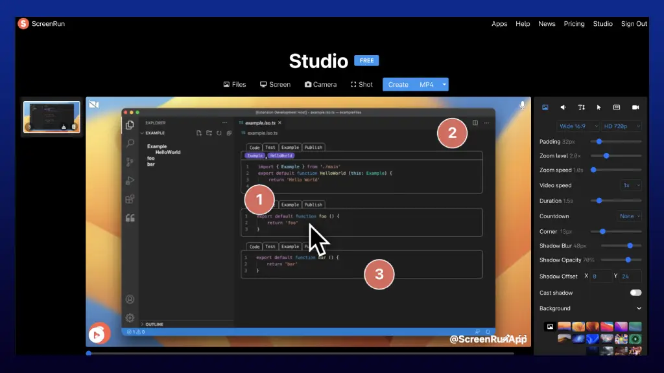Toggle the microphone on the video preview
This screenshot has width=664, height=373.
[522, 106]
